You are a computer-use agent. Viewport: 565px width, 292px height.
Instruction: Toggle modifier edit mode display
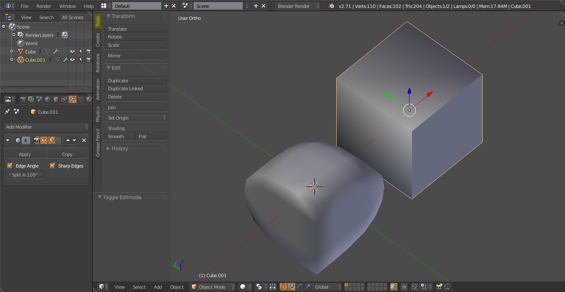pyautogui.click(x=51, y=141)
